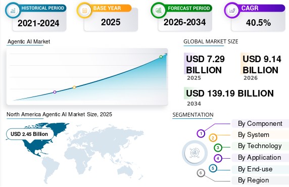
Task: Click the USD 9.14 BILLION figure
Action: pos(262,65)
